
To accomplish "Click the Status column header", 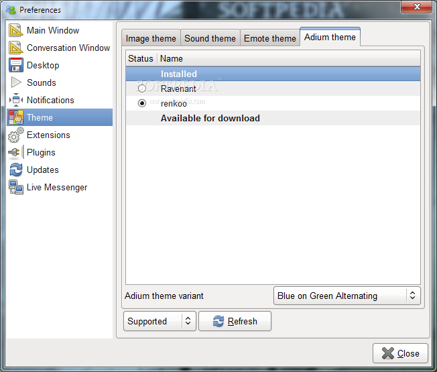I will 141,58.
